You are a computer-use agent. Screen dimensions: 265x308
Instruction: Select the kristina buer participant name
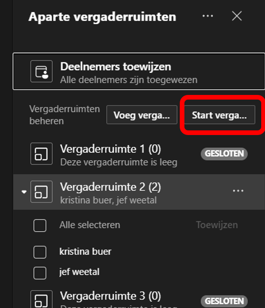pos(85,251)
